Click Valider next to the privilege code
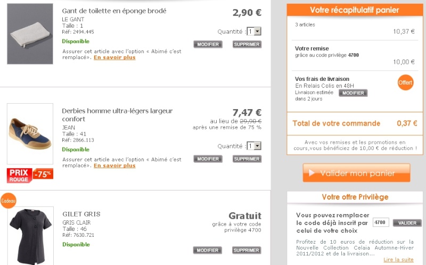The image size is (426, 265). pyautogui.click(x=407, y=223)
